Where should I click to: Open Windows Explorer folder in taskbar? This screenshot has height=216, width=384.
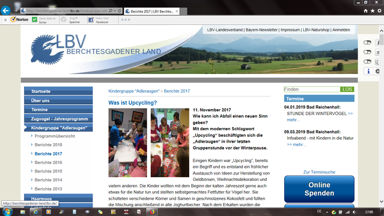click(23, 212)
